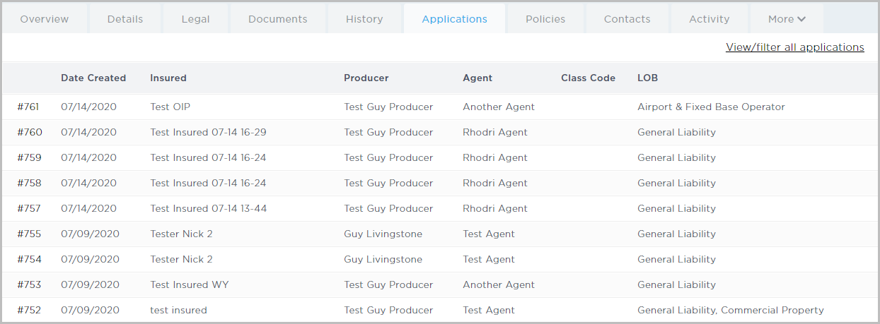This screenshot has height=324, width=880.
Task: Show the Activity tab
Action: (x=709, y=19)
